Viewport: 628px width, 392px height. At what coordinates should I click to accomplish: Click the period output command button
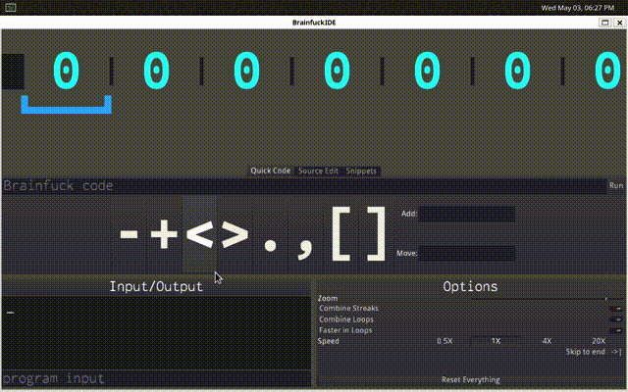tap(271, 234)
